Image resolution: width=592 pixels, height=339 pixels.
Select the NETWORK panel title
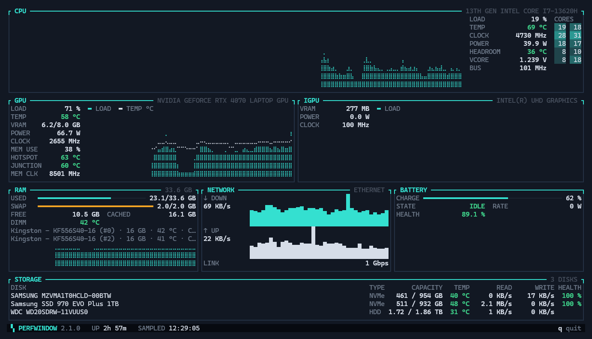[221, 190]
